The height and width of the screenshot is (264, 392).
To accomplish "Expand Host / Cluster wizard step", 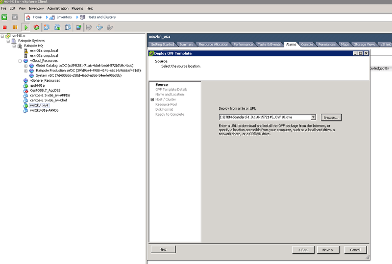I will pyautogui.click(x=152, y=99).
